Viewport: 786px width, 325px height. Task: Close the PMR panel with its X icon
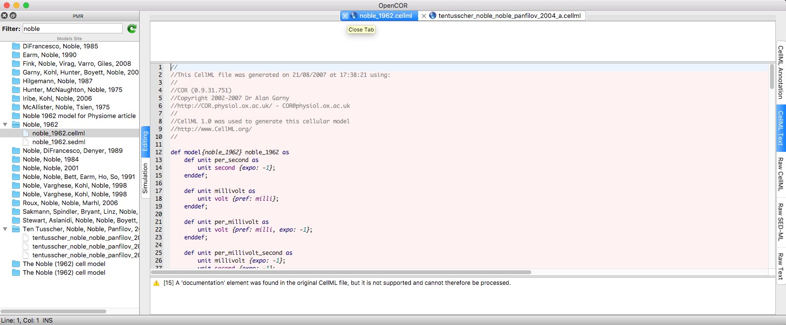coord(4,16)
